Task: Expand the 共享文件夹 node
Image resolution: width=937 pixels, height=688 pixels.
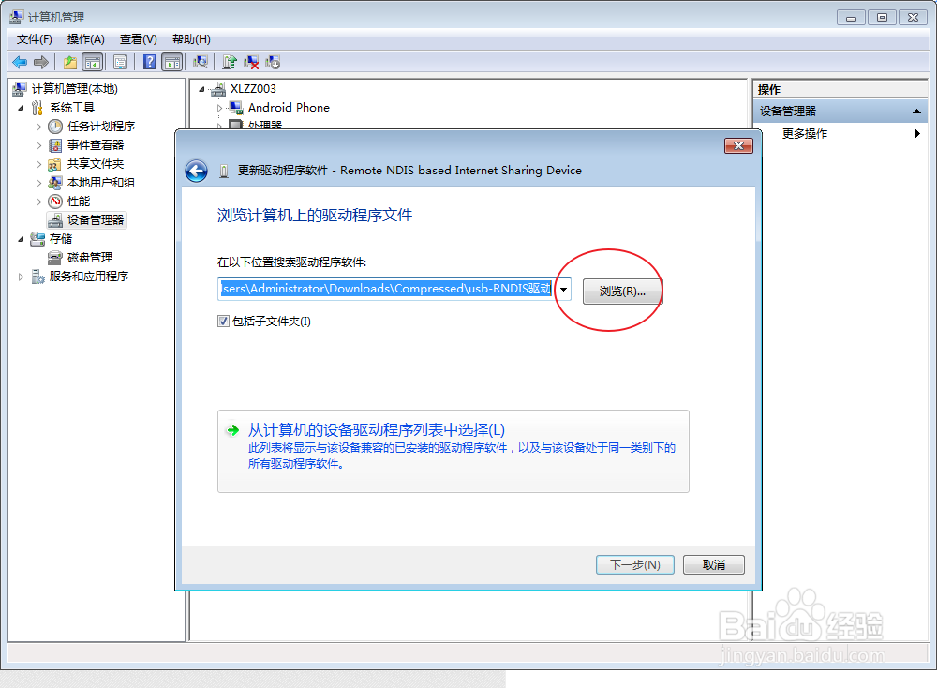Action: pyautogui.click(x=38, y=164)
